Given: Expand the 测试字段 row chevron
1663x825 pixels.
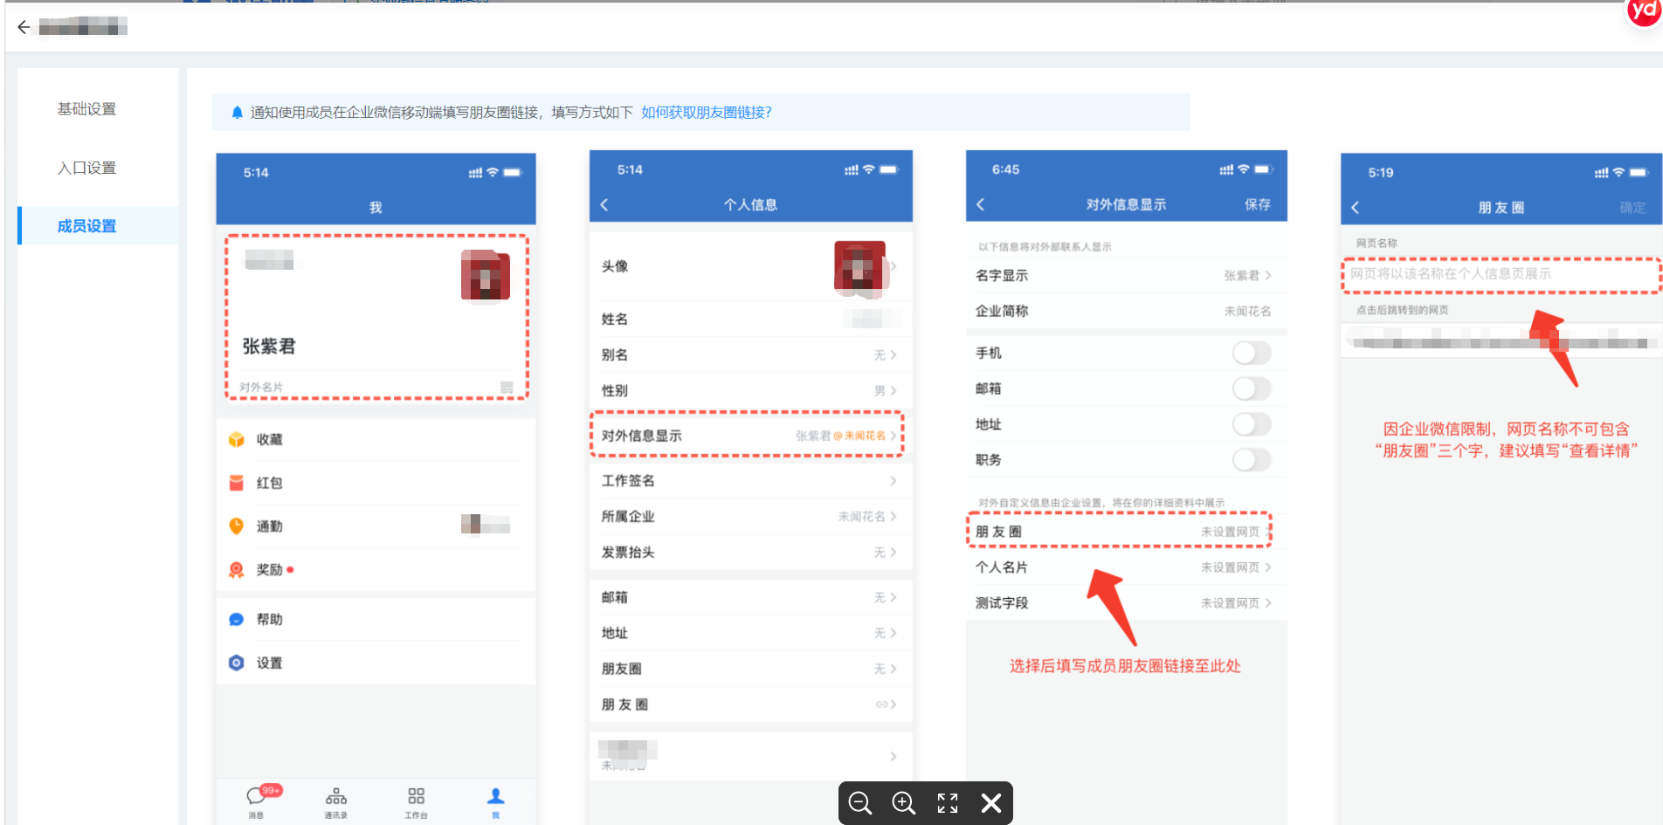Looking at the screenshot, I should click(1268, 603).
